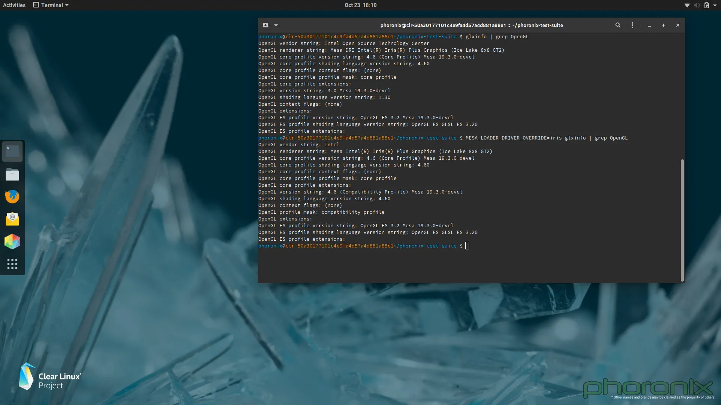Show all applications grid
Image resolution: width=721 pixels, height=405 pixels.
tap(12, 264)
